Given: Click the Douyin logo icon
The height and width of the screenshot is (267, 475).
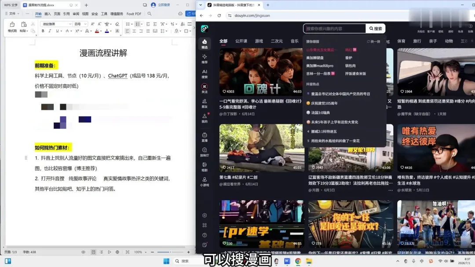Looking at the screenshot, I should coord(205,29).
